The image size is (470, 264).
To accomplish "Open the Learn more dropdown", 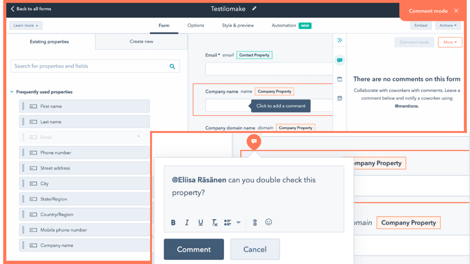I will (26, 26).
